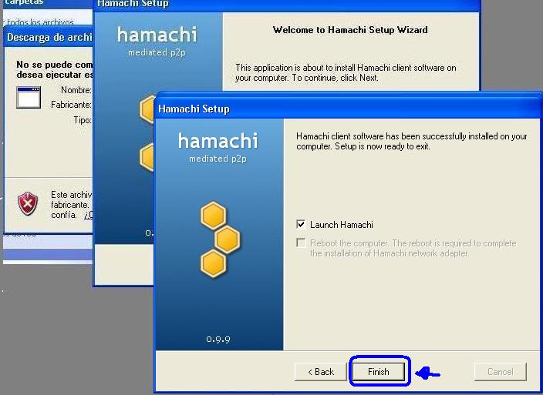This screenshot has height=395, width=543.
Task: Click the 0.9.9 version label
Action: (218, 339)
